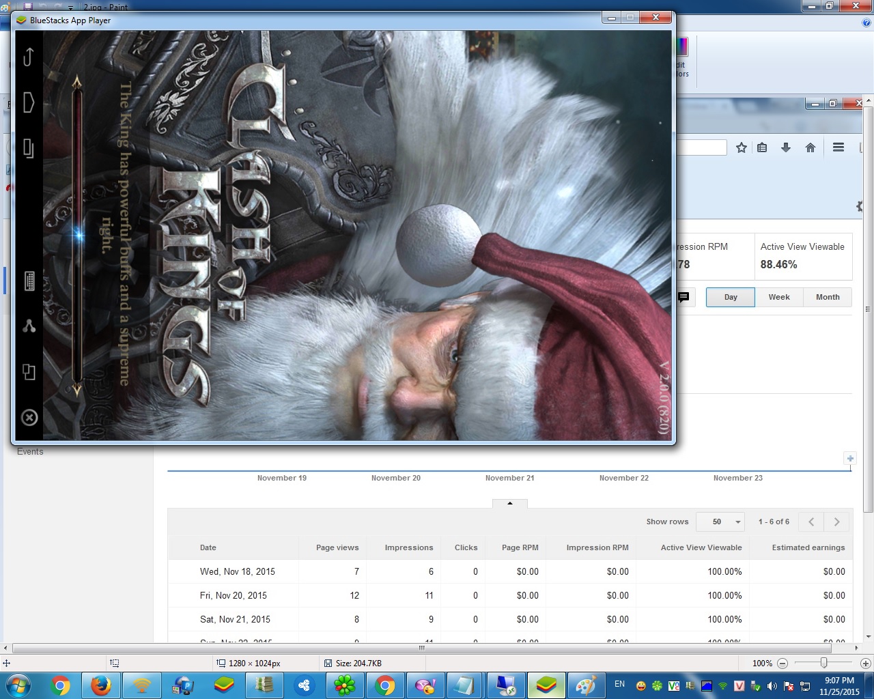Click the 'November 21' chart axis label
This screenshot has height=699, width=874.
(x=510, y=478)
